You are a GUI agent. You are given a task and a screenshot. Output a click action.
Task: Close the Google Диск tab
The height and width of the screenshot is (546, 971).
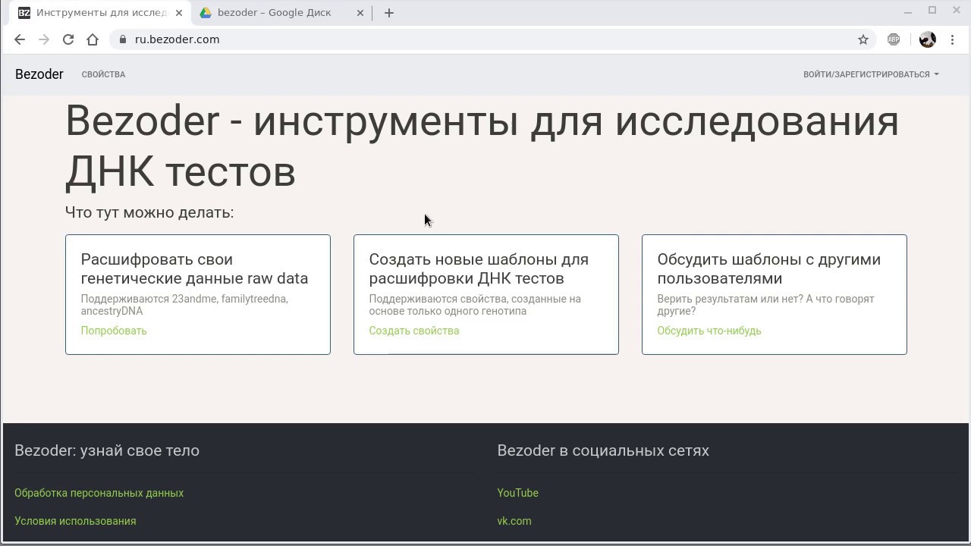tap(360, 13)
